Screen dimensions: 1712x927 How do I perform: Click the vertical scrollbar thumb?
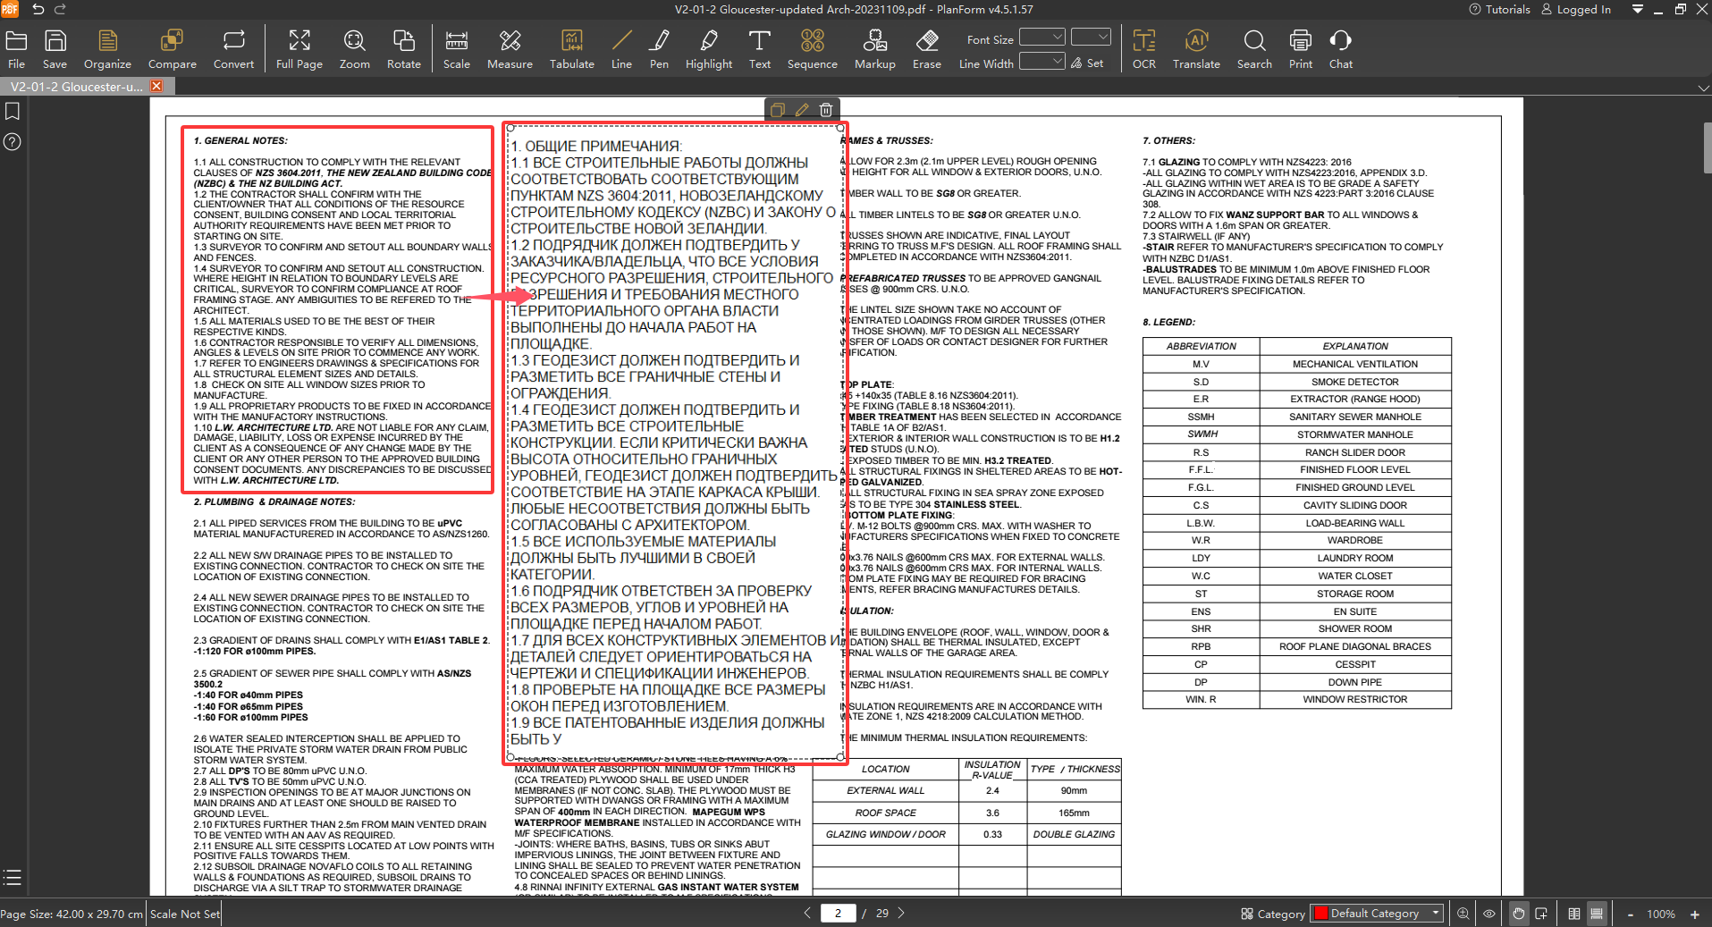pos(1707,147)
